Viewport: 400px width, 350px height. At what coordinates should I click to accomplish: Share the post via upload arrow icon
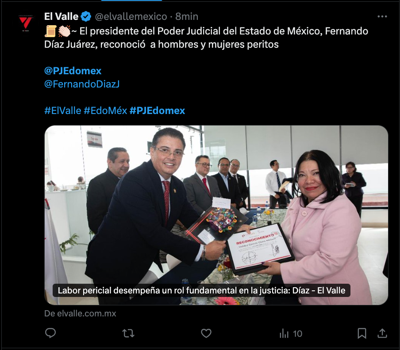click(x=382, y=333)
